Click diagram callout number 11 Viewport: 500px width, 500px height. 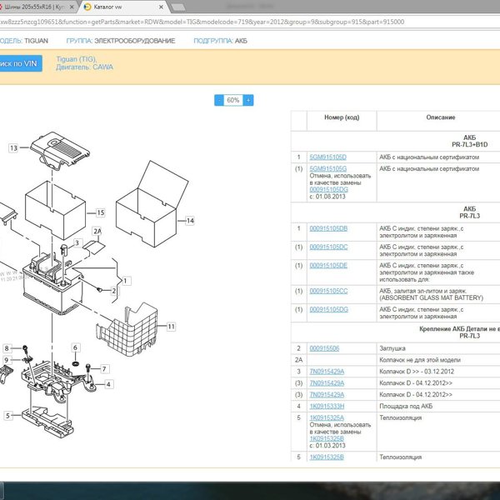click(171, 327)
